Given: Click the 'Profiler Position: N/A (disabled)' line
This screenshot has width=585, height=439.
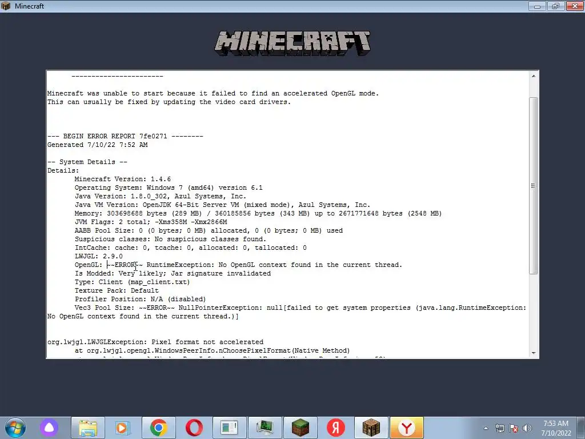Looking at the screenshot, I should (141, 300).
